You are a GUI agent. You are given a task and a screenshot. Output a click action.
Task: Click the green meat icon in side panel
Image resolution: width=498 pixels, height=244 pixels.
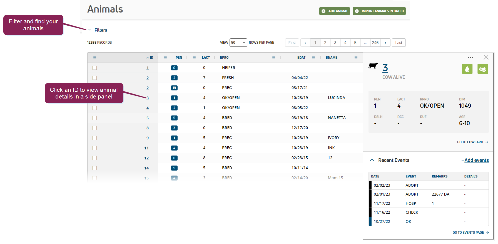tap(483, 69)
